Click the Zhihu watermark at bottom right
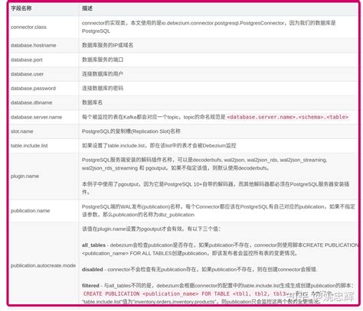This screenshot has height=311, width=363. [x=322, y=296]
